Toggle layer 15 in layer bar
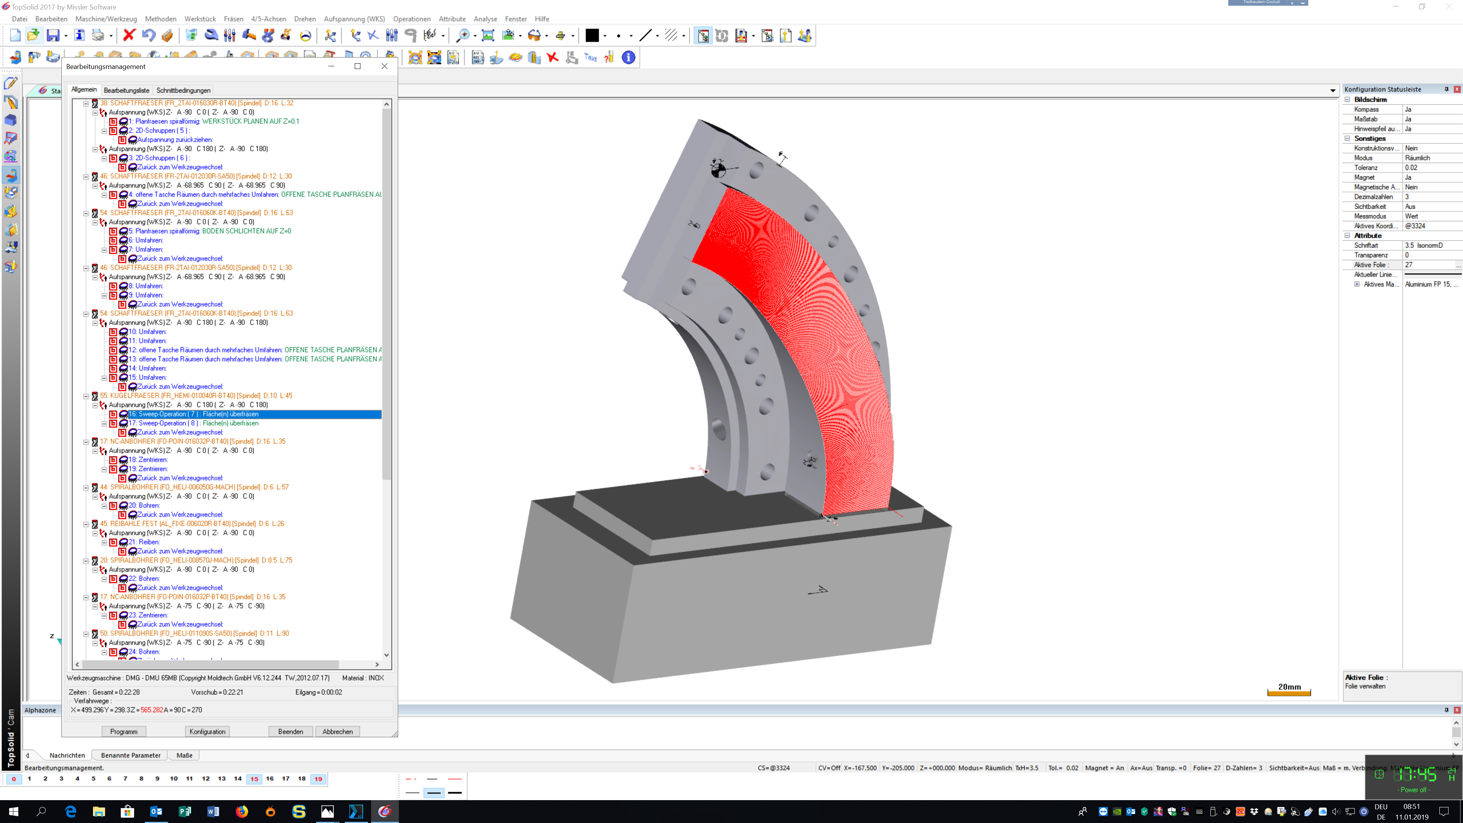Viewport: 1463px width, 823px height. [254, 779]
